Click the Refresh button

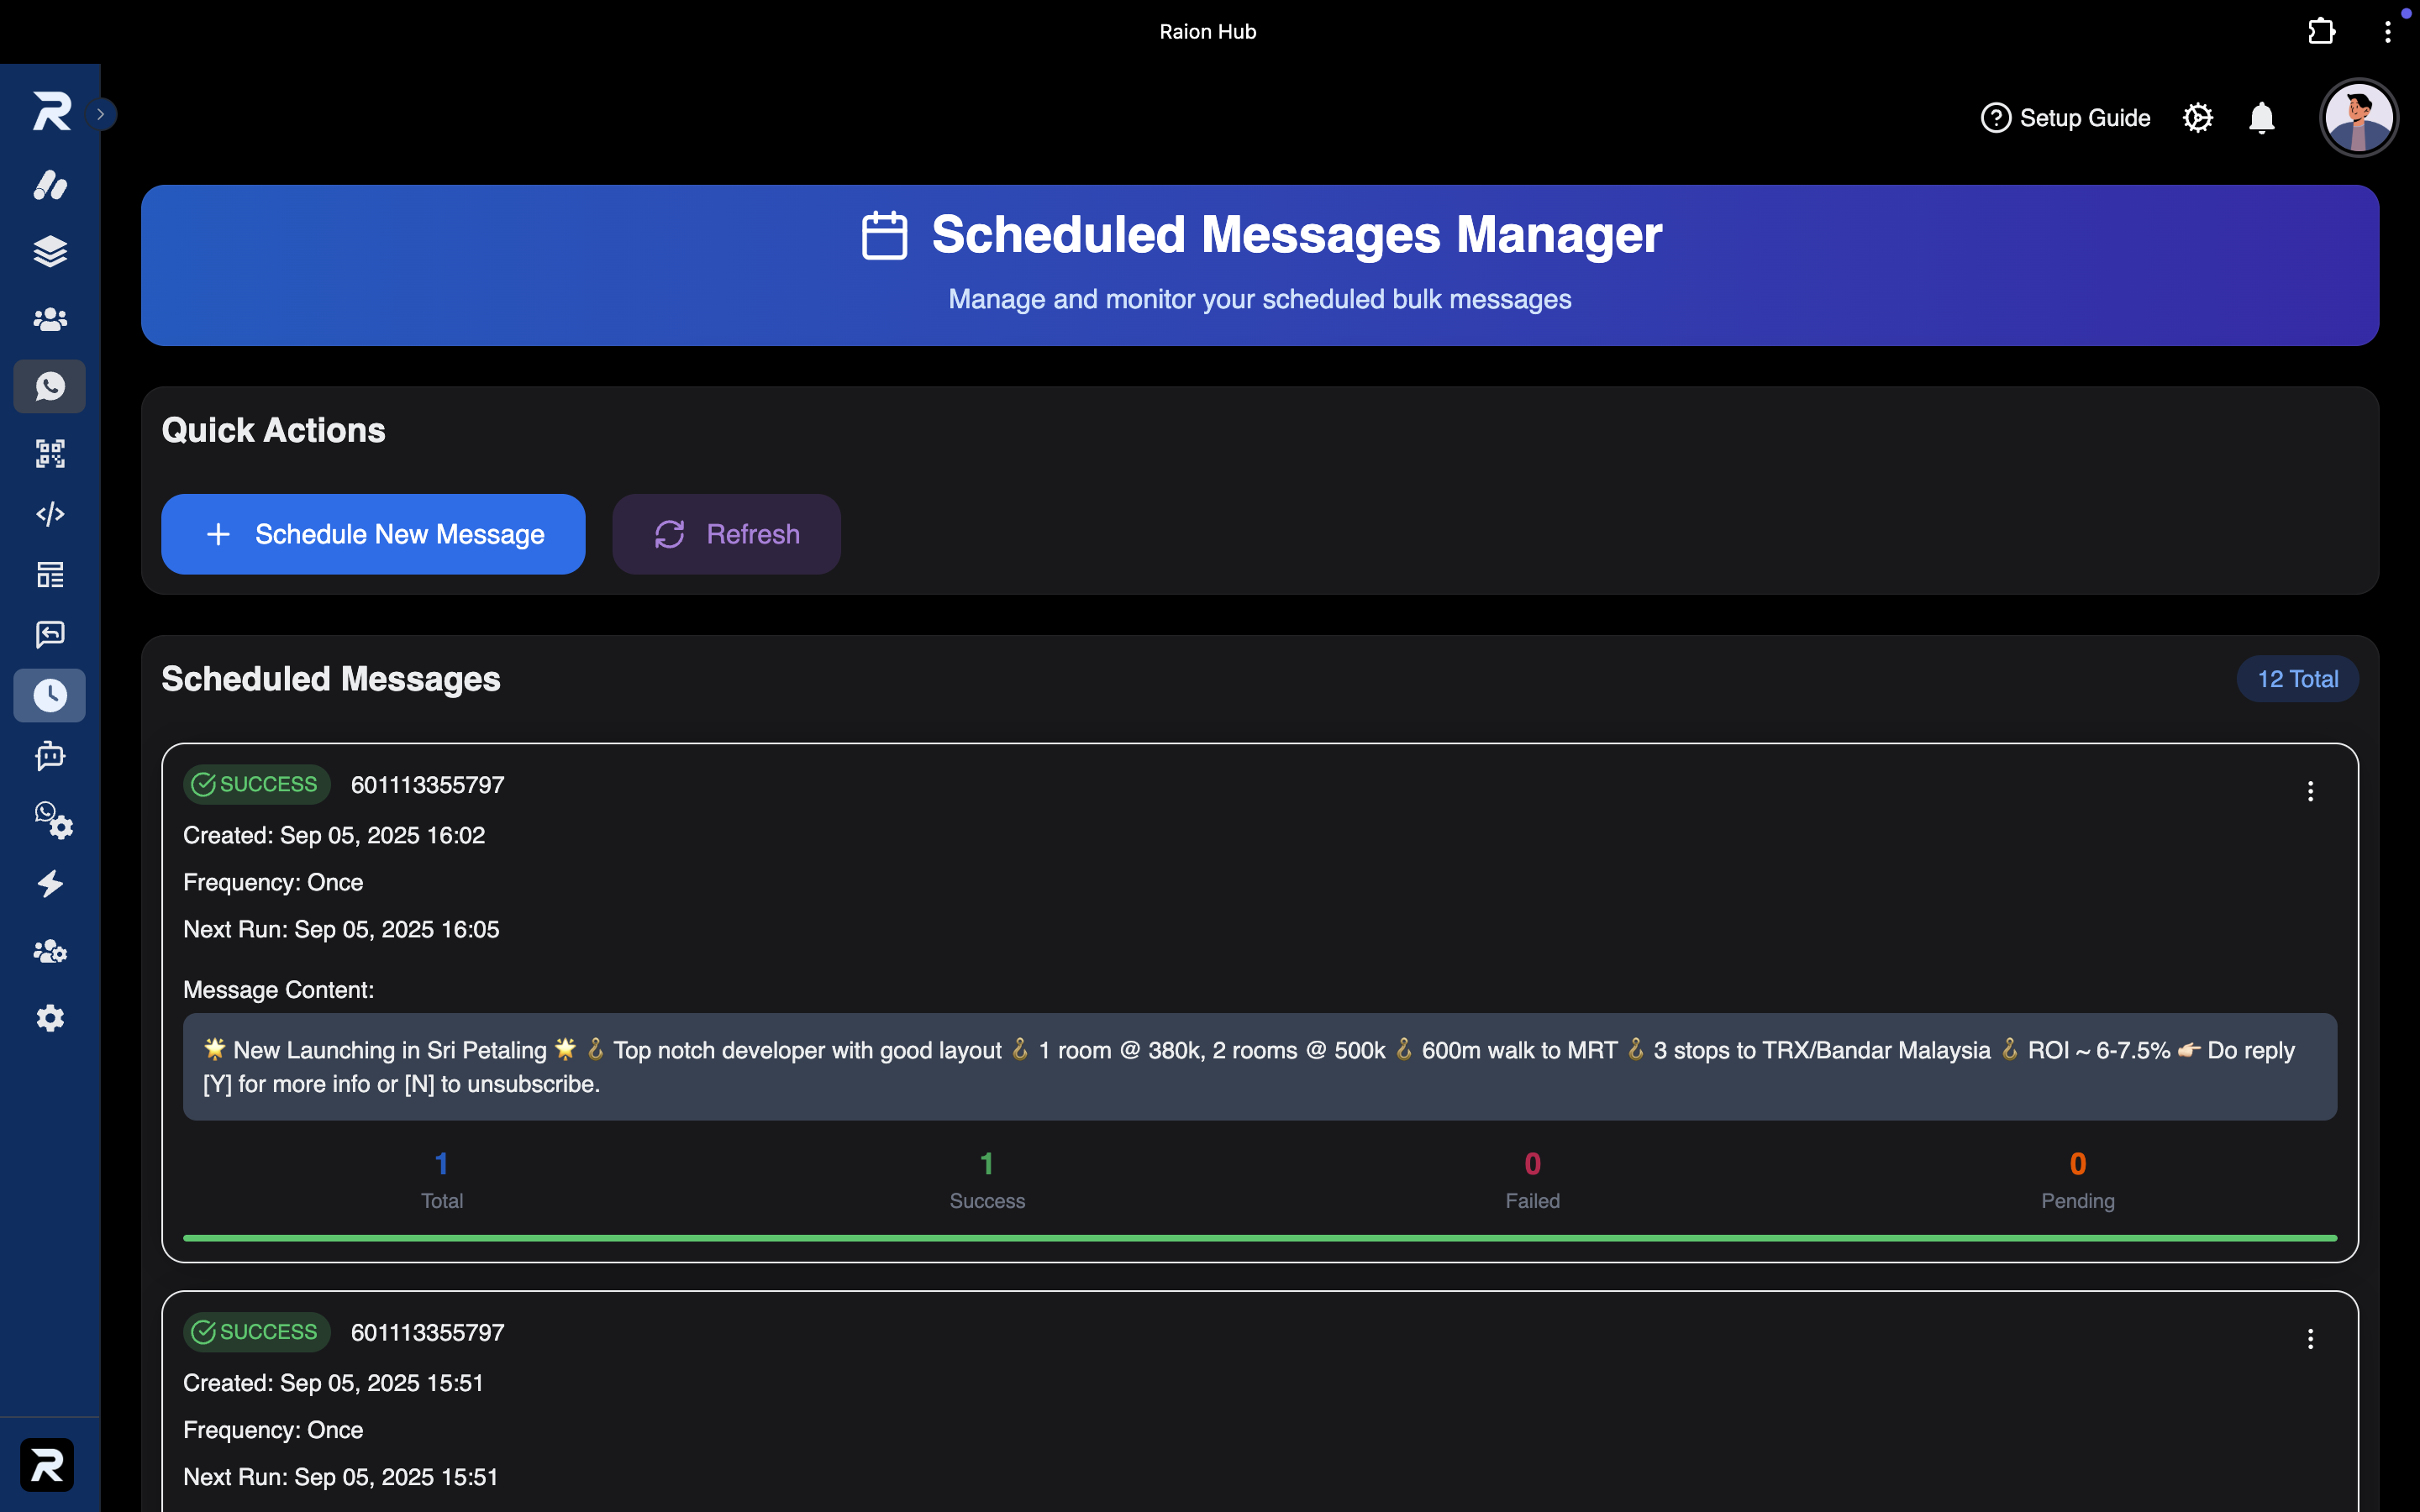point(726,534)
